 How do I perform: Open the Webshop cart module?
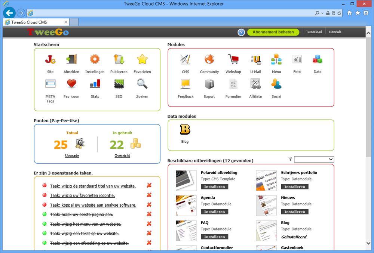click(x=233, y=59)
